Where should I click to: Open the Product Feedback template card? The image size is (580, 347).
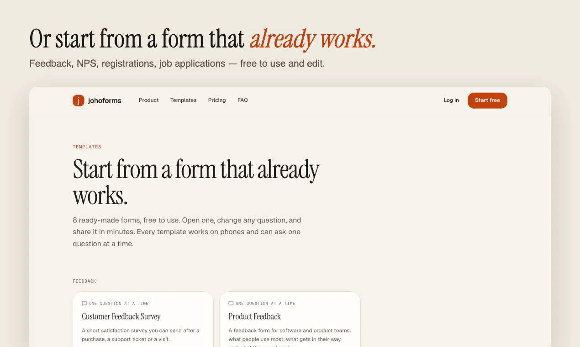[290, 319]
